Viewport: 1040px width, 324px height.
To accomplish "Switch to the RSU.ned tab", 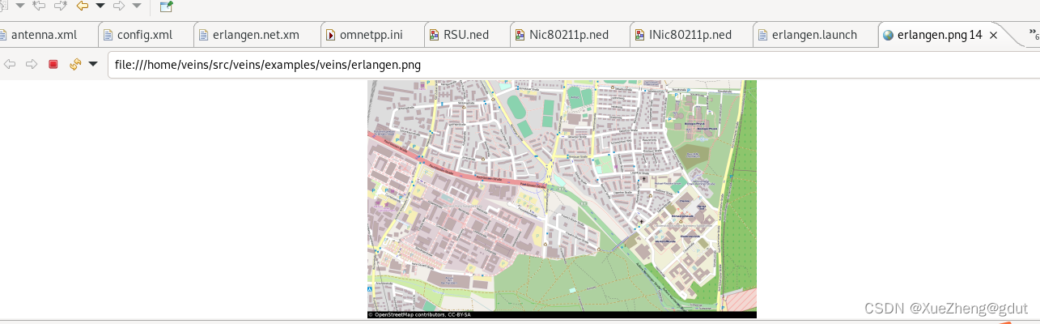I will [465, 35].
